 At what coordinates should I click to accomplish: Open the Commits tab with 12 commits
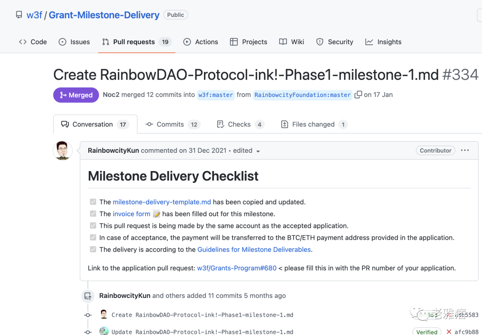173,124
